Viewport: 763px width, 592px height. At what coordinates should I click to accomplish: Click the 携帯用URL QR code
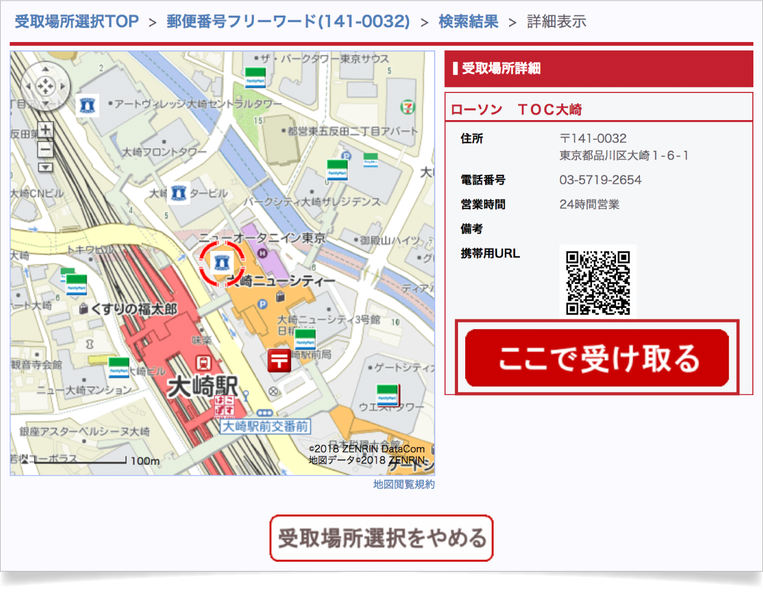(598, 282)
